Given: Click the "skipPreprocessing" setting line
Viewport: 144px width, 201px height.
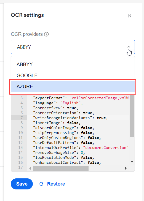Looking at the screenshot, I should [x=63, y=133].
